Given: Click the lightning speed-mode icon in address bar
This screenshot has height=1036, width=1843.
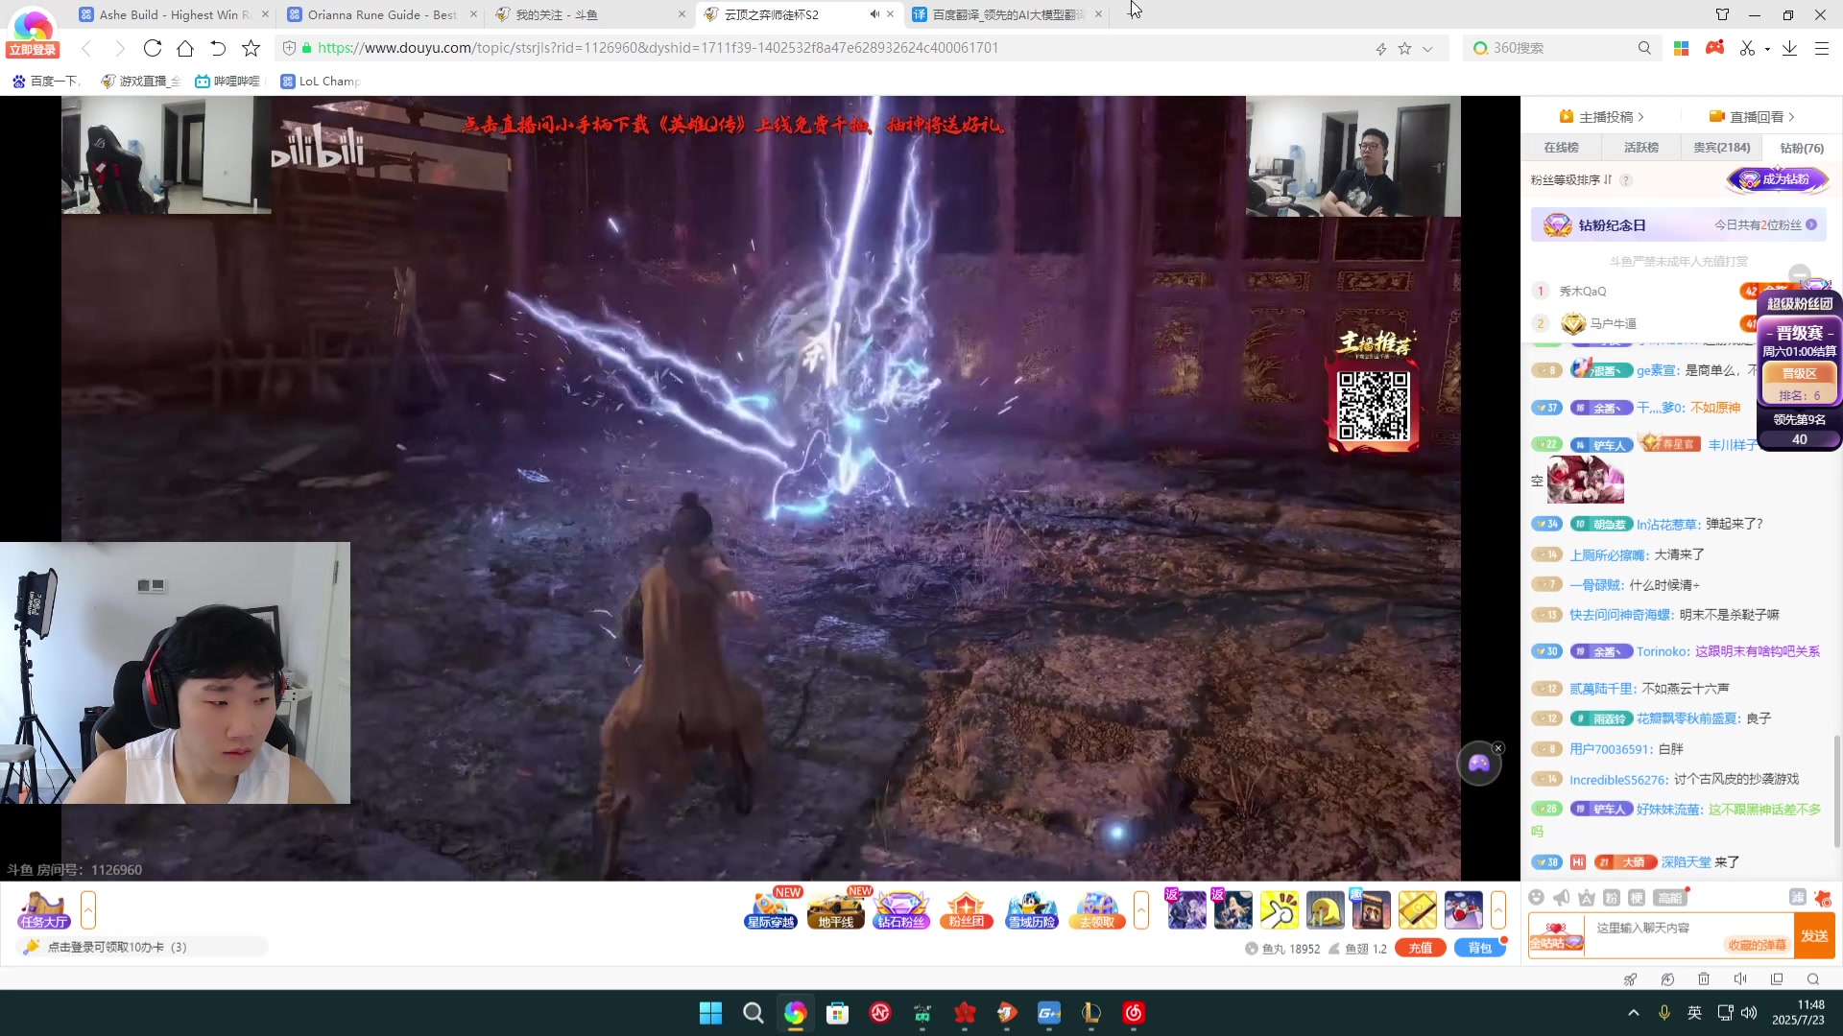Looking at the screenshot, I should click(1381, 48).
